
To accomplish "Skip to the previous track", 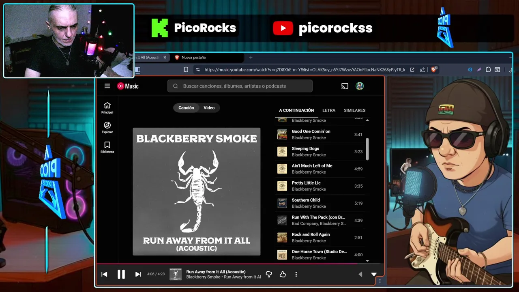I will (x=104, y=274).
